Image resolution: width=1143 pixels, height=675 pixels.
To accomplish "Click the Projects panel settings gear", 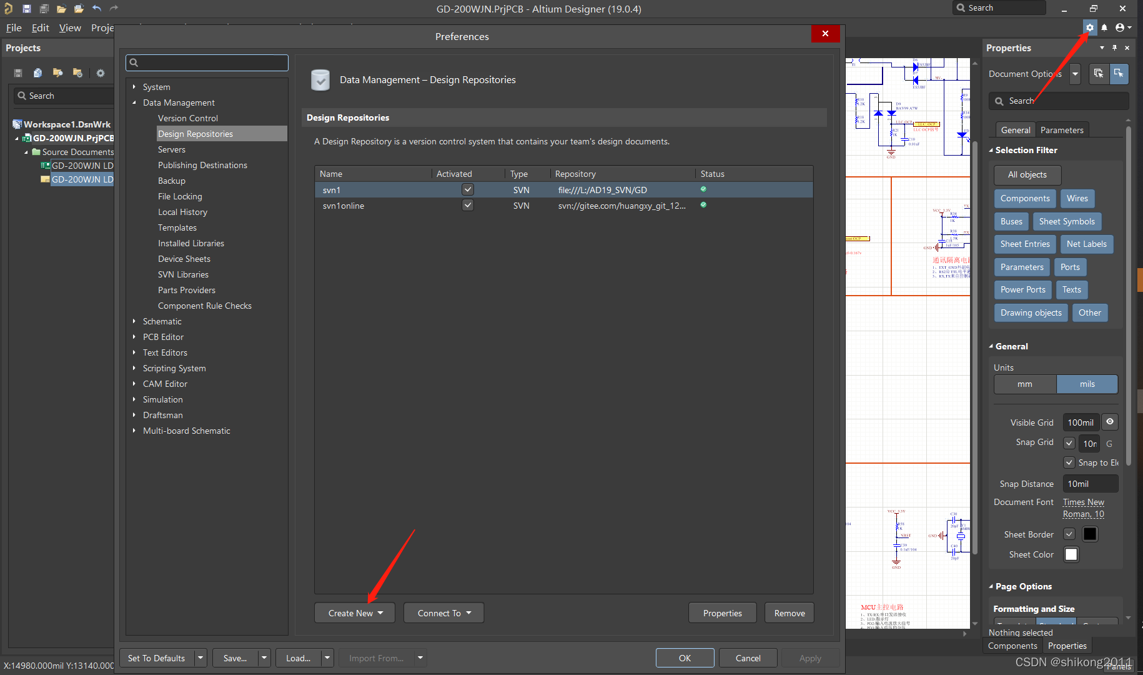I will [100, 73].
